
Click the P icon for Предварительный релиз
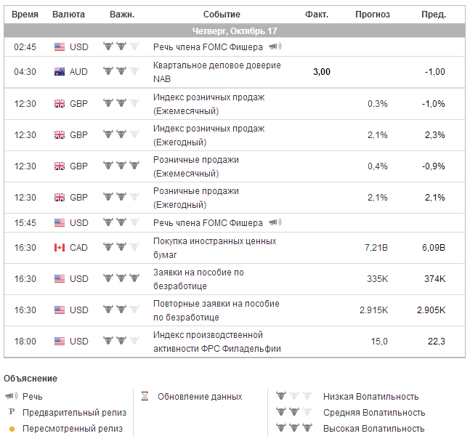(x=11, y=413)
